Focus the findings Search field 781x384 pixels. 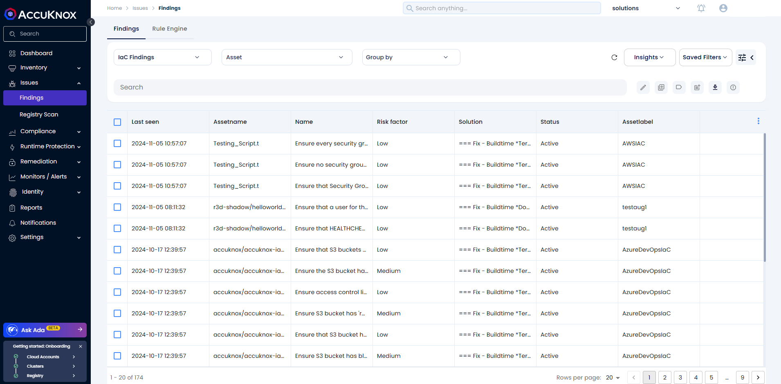pyautogui.click(x=370, y=87)
